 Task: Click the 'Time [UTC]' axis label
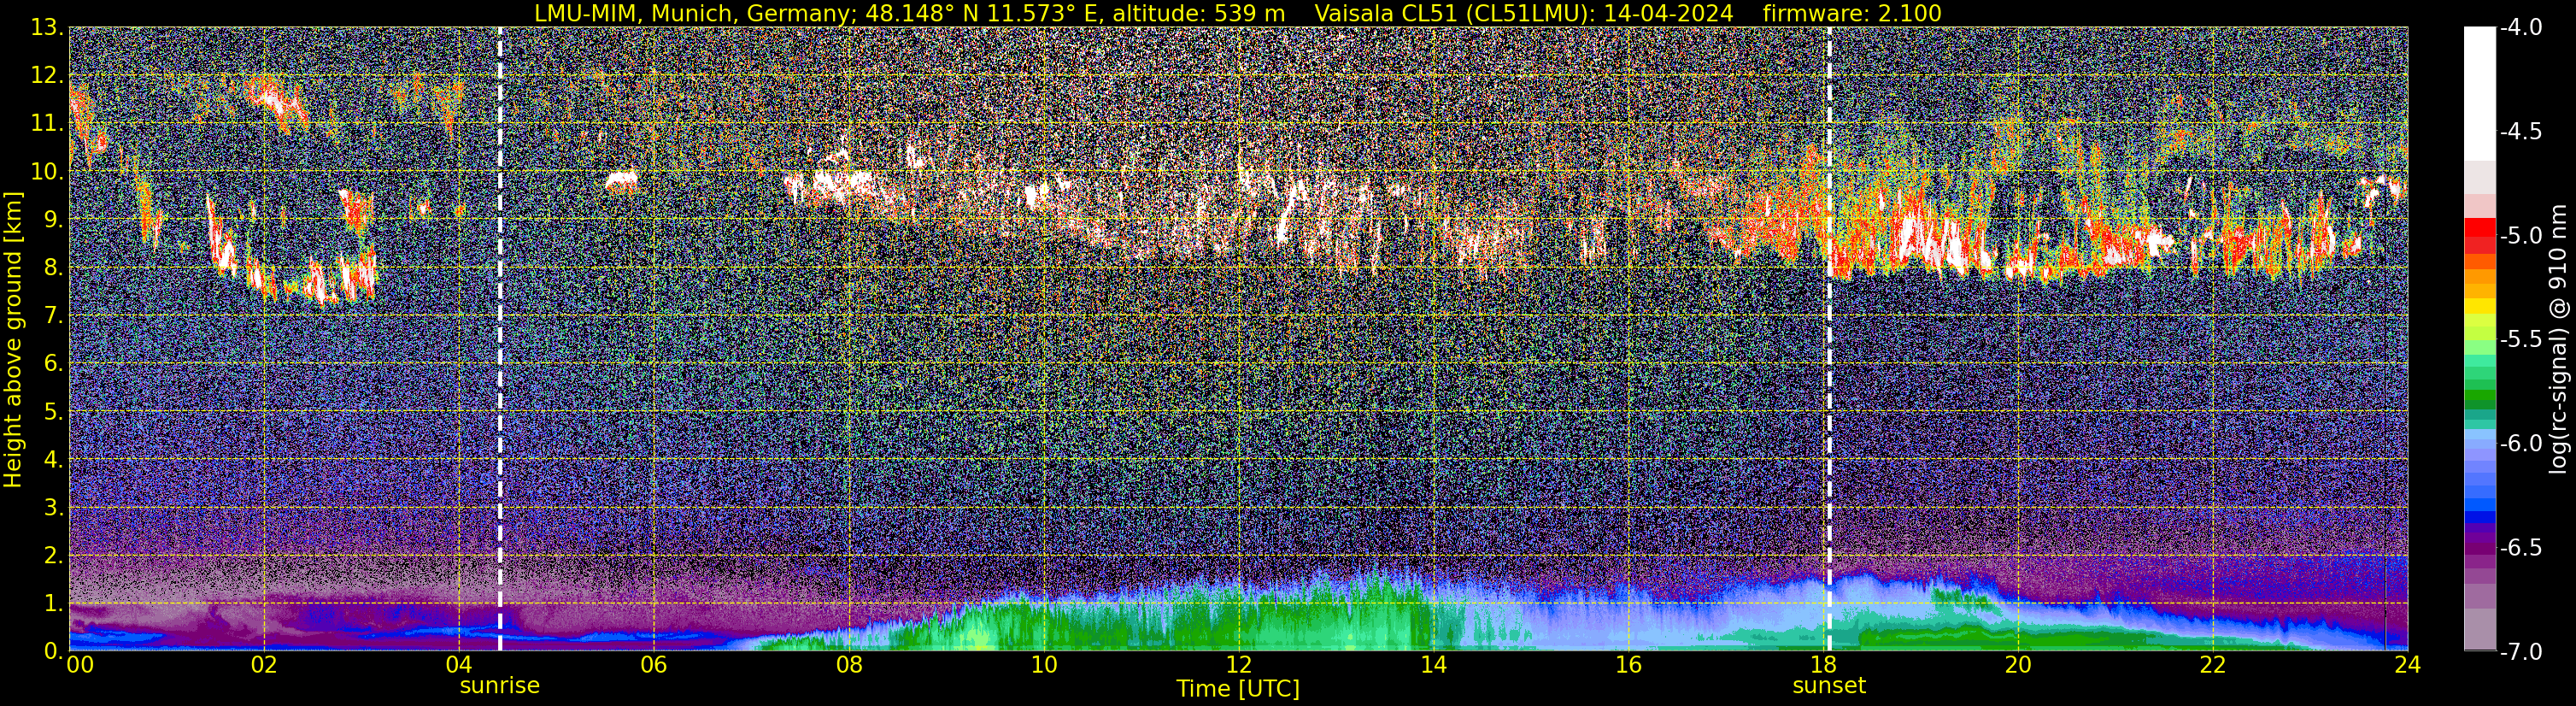(1238, 689)
